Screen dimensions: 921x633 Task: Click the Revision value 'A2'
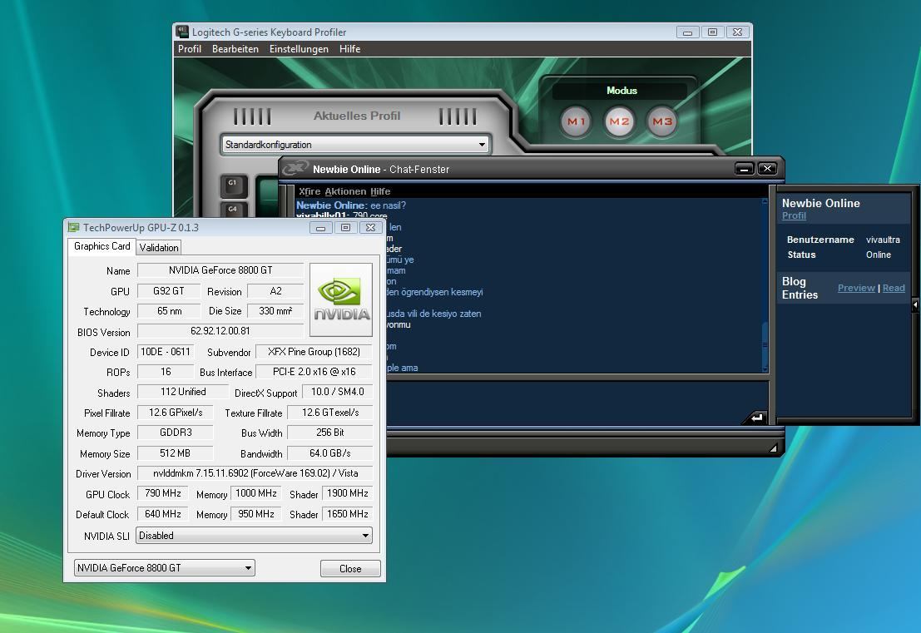coord(275,290)
